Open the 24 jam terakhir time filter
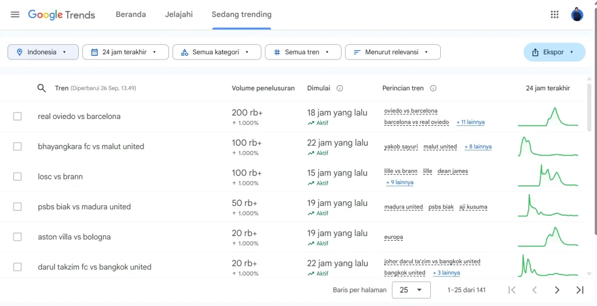The image size is (597, 306). (125, 52)
